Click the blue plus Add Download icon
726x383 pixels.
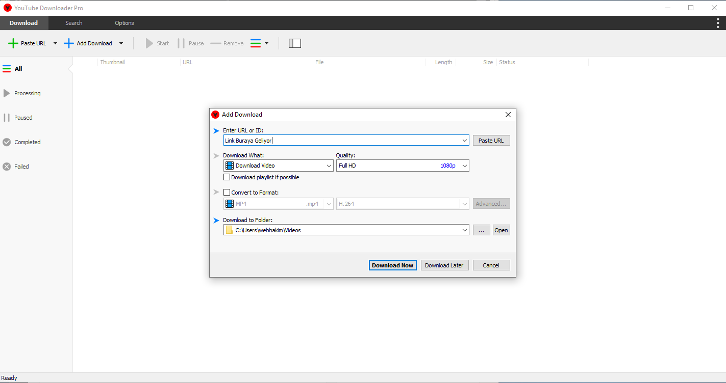click(69, 43)
